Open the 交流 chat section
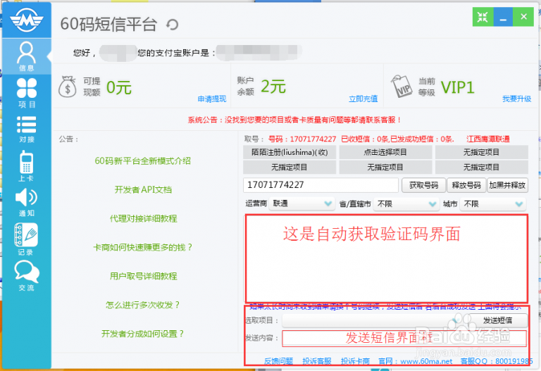The image size is (541, 371). (27, 276)
